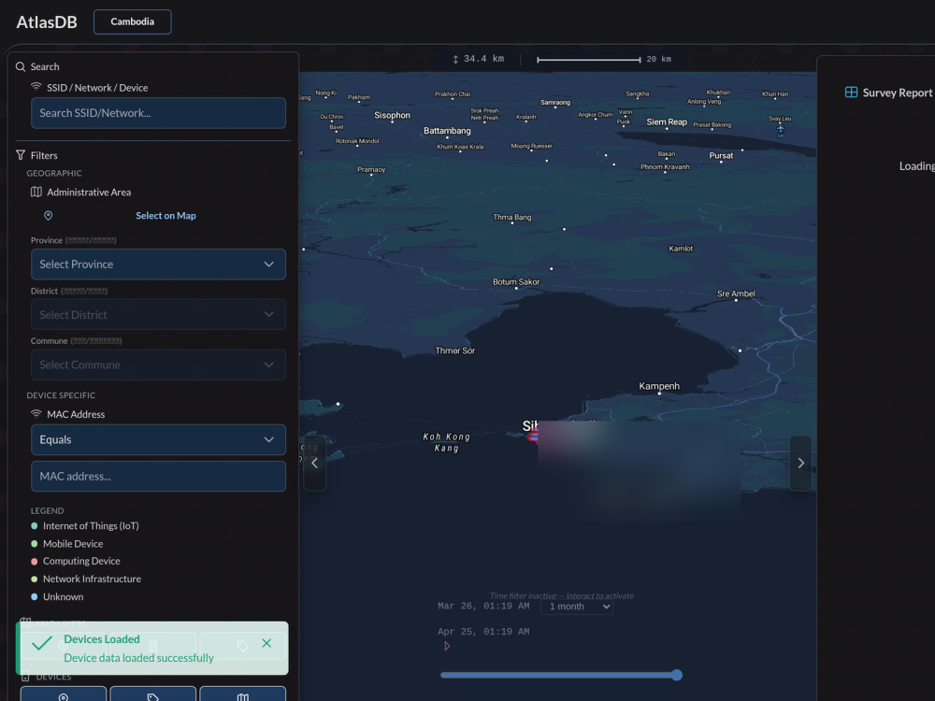
Task: Click the Pursat map label
Action: [721, 155]
